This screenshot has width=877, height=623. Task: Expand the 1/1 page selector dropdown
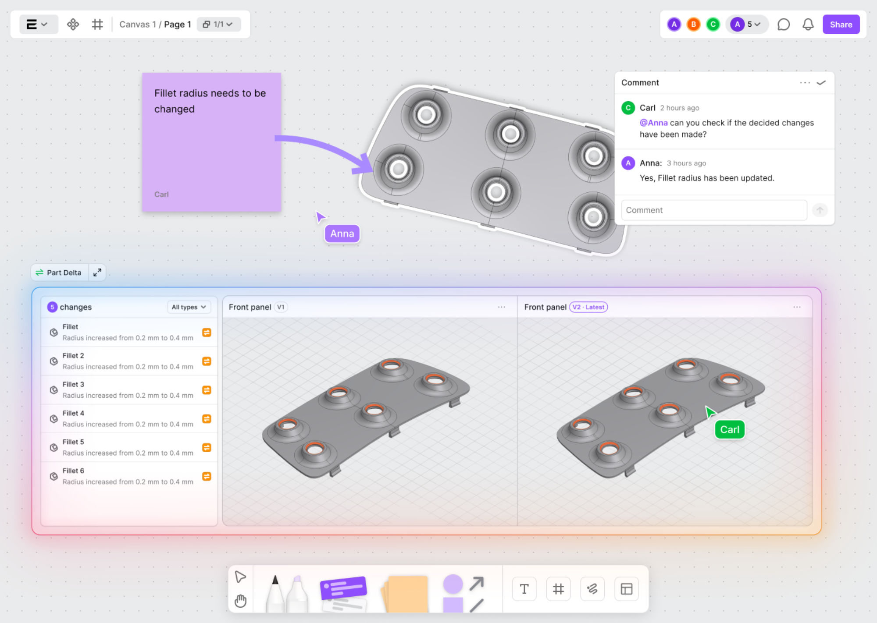pyautogui.click(x=218, y=24)
